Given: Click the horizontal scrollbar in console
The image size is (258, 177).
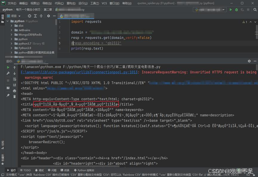Looking at the screenshot, I should point(70,166).
